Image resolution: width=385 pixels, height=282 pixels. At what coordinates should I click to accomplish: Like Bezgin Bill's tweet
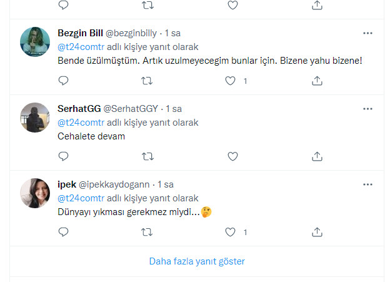231,81
